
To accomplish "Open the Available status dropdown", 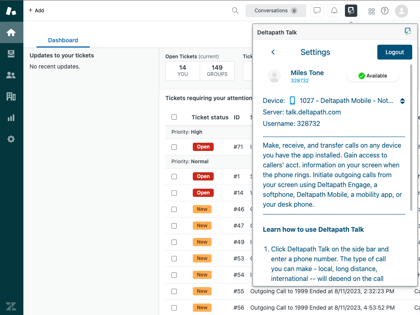I will point(372,76).
